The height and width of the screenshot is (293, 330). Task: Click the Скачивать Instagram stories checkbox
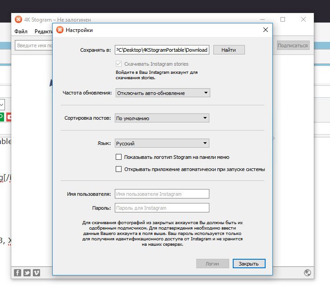pyautogui.click(x=119, y=64)
